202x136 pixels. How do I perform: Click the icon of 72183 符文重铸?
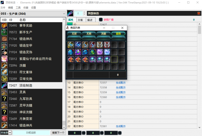tap(4, 72)
